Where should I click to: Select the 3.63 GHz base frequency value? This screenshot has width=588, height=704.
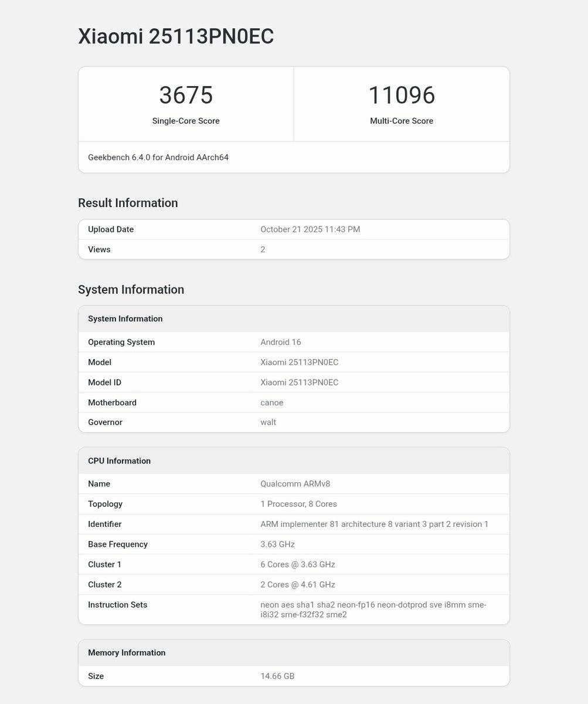pyautogui.click(x=277, y=544)
